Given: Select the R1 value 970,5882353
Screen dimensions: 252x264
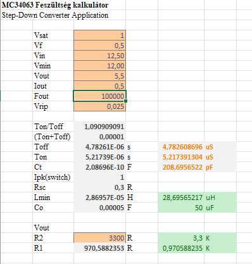Looking at the screenshot, I should pos(99,248).
